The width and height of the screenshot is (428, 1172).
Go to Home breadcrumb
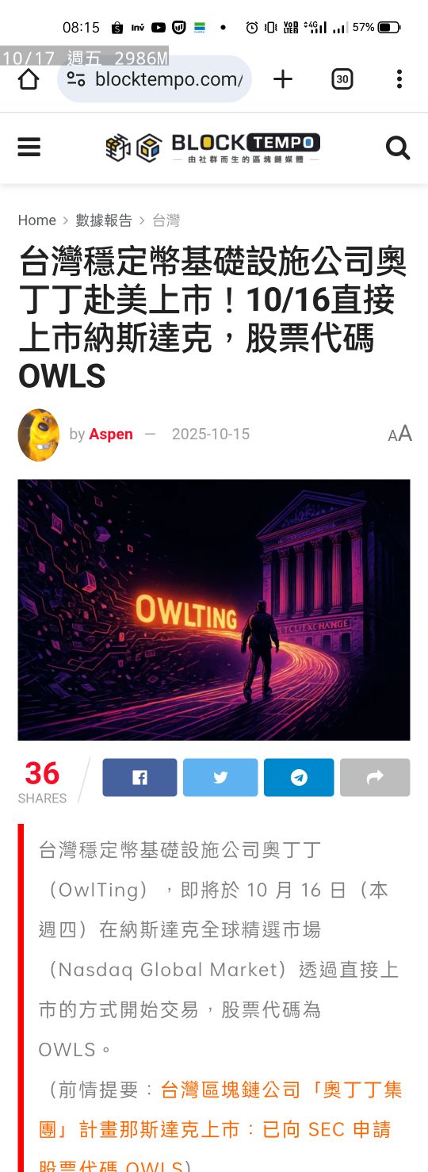coord(37,220)
